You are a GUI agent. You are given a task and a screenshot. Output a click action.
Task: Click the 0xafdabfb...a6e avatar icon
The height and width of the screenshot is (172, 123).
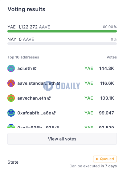point(11,113)
